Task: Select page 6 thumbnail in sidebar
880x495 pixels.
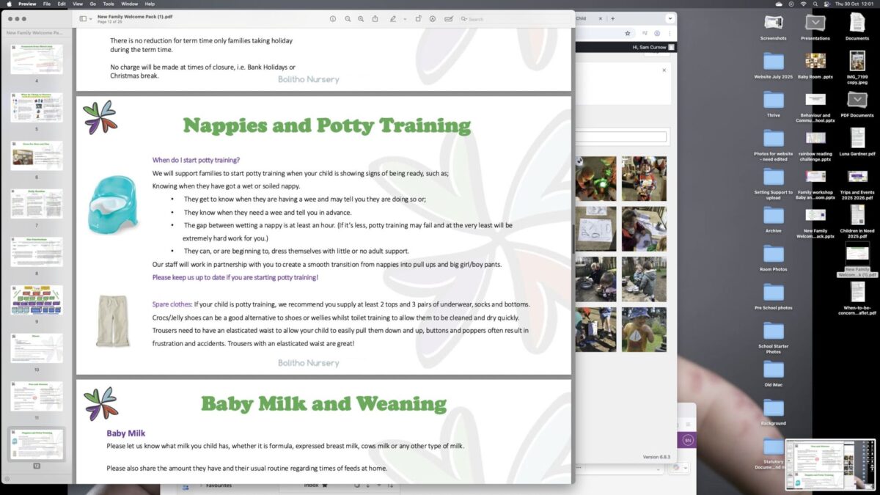Action: coord(37,155)
